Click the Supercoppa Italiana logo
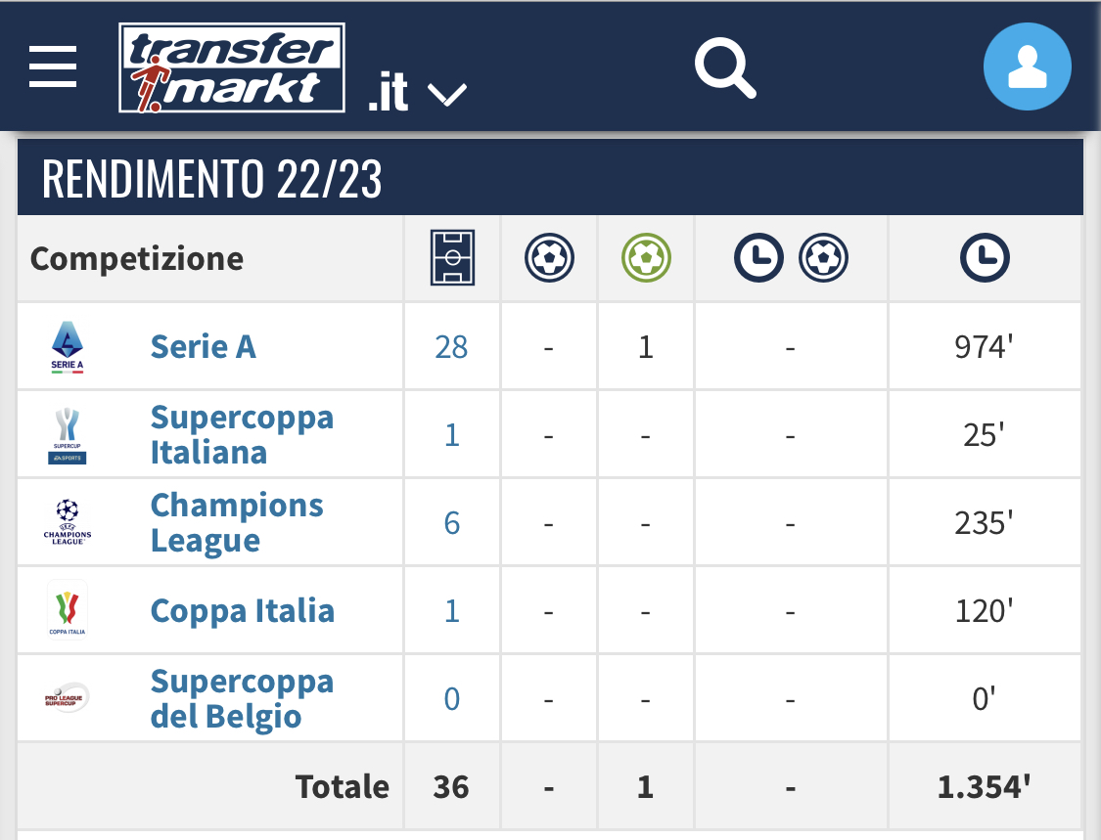This screenshot has width=1101, height=840. tap(68, 434)
